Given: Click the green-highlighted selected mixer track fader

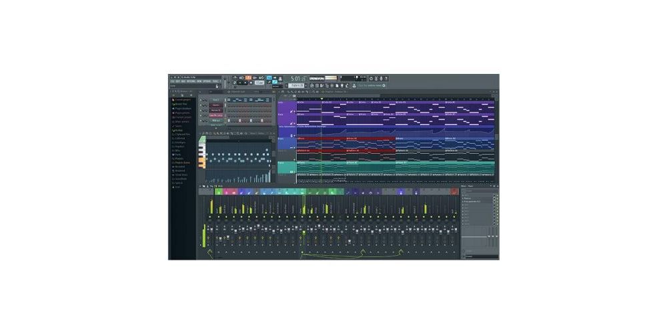Looking at the screenshot, I should [x=303, y=232].
